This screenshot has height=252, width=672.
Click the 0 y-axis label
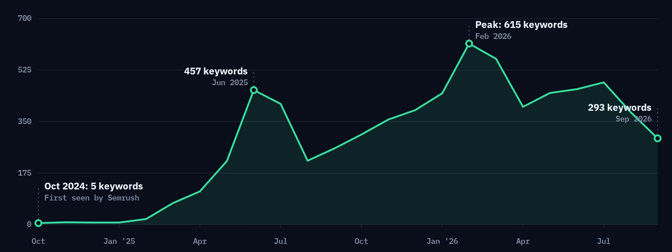coord(29,224)
